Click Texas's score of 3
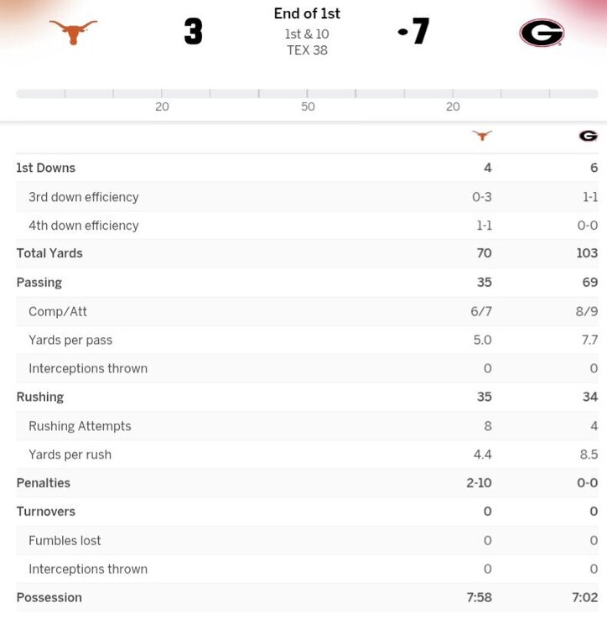 click(x=194, y=32)
